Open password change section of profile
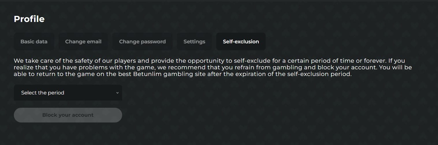 (142, 42)
